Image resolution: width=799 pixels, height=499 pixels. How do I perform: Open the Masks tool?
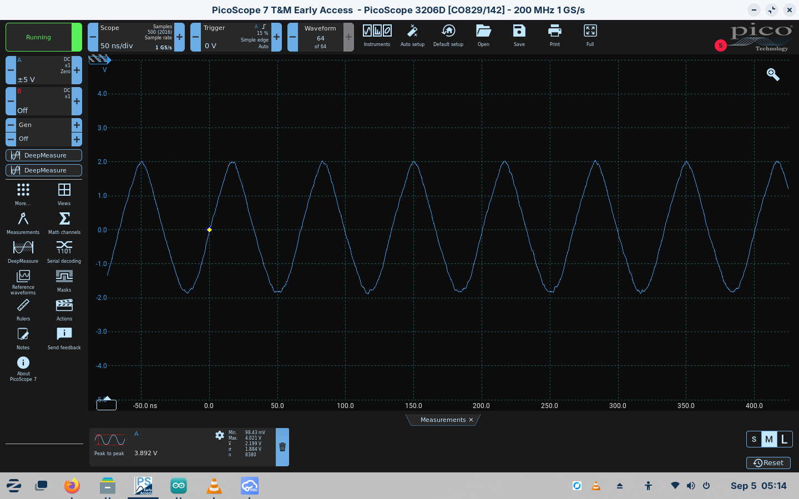click(x=64, y=281)
